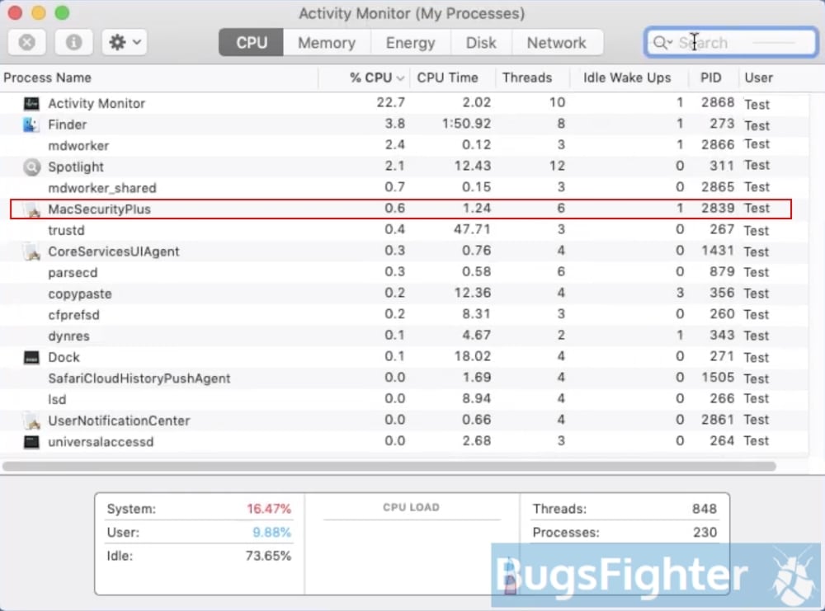Toggle sort order on % CPU column
Viewport: 825px width, 611px height.
point(376,78)
